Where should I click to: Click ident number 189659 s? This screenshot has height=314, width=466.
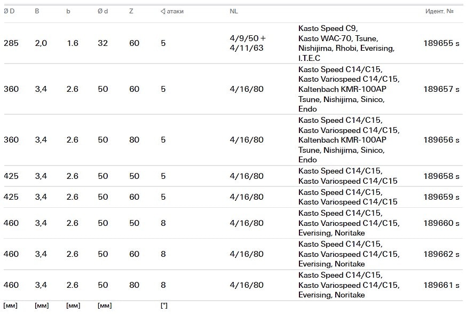441,197
